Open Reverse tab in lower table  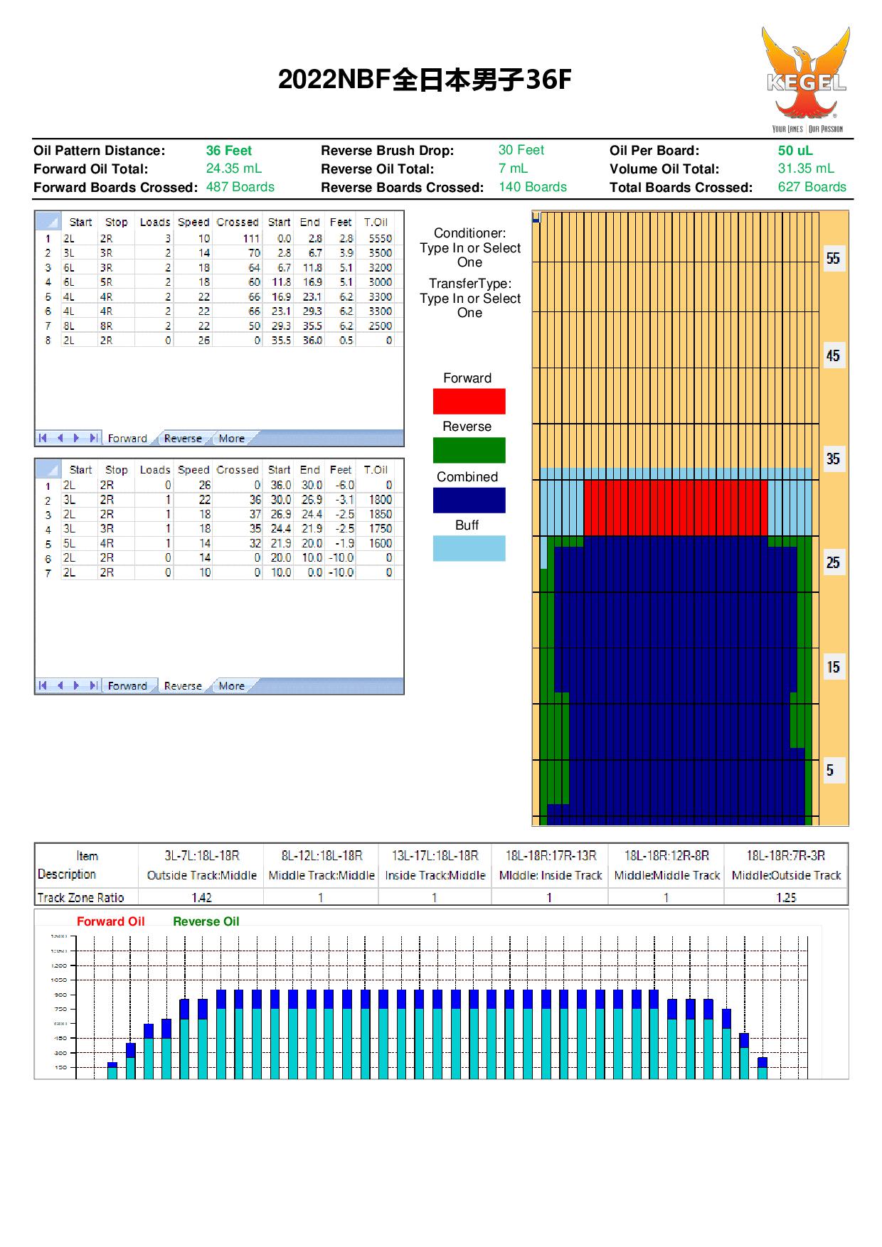click(x=183, y=686)
